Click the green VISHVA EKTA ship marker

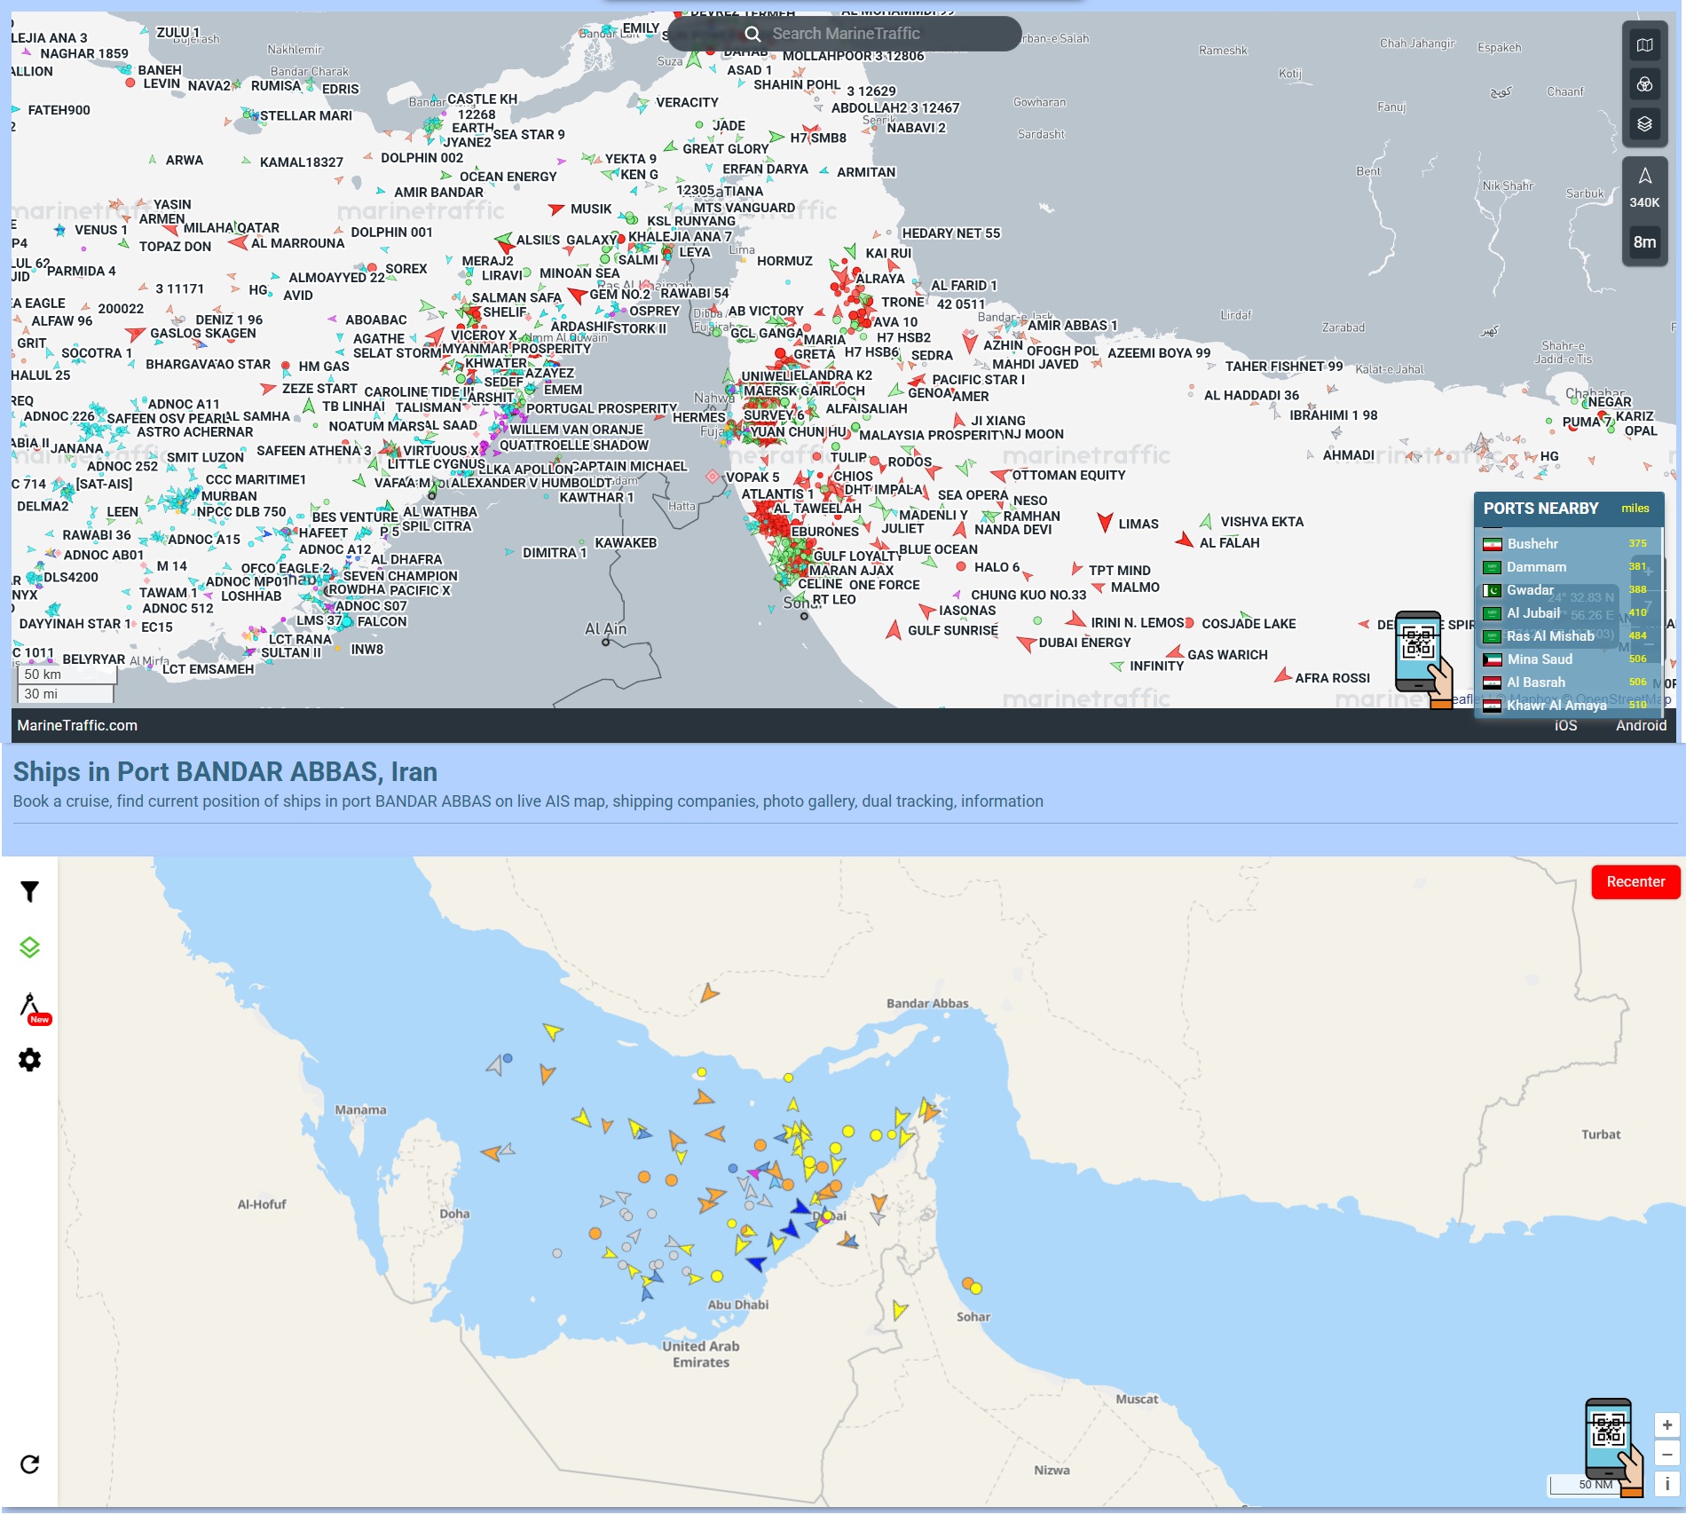(x=1206, y=521)
